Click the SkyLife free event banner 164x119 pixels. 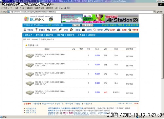pos(94,19)
